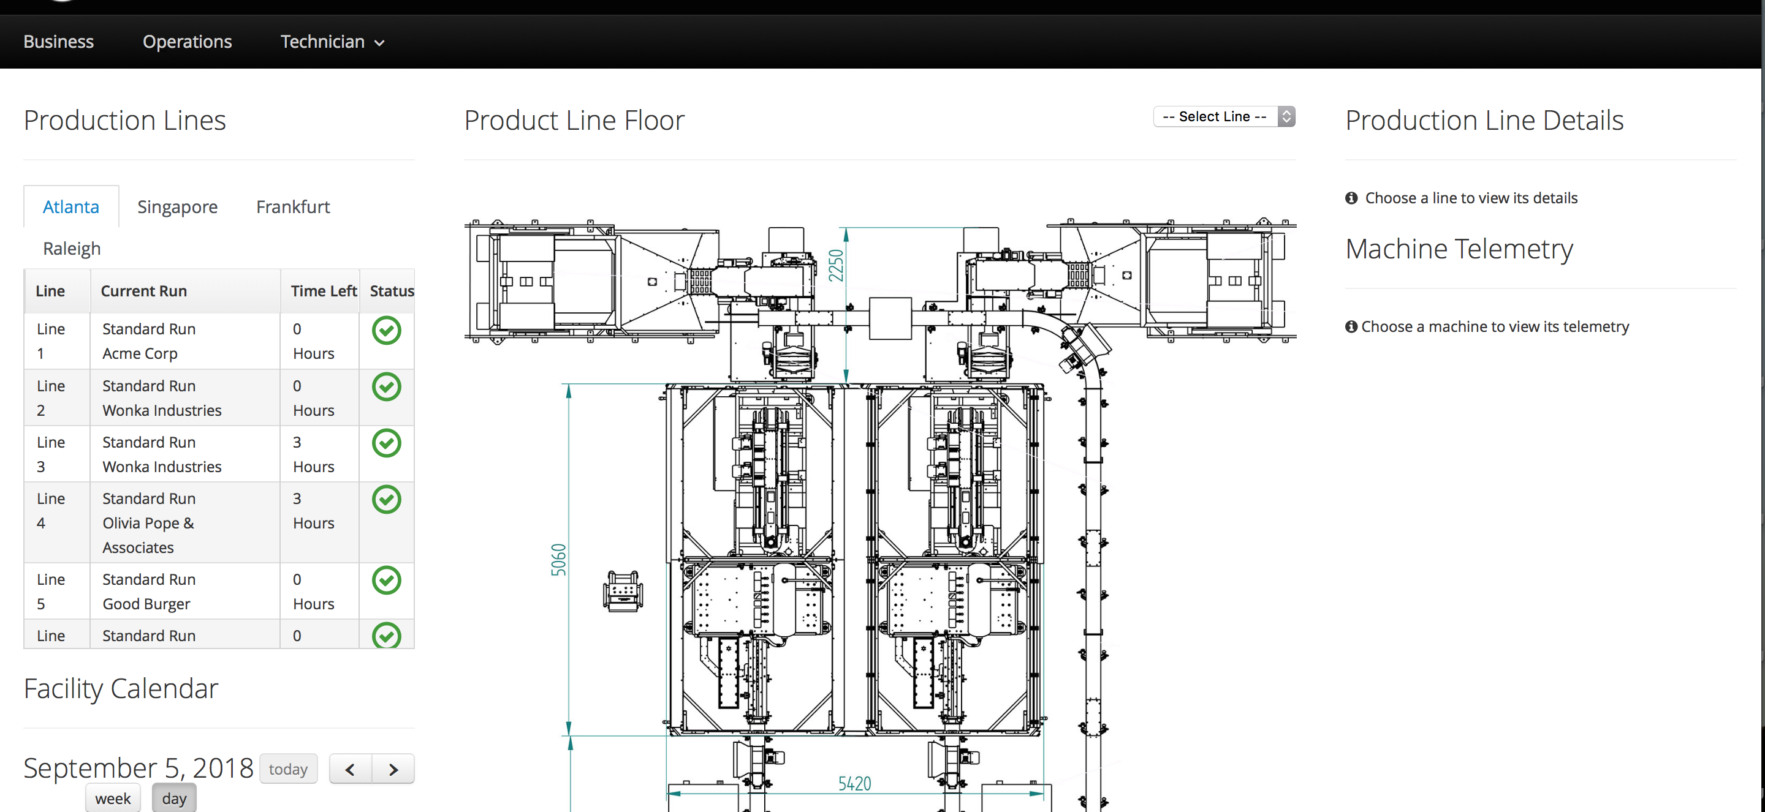Click the 2250 dimension label on floor plan

[x=836, y=265]
